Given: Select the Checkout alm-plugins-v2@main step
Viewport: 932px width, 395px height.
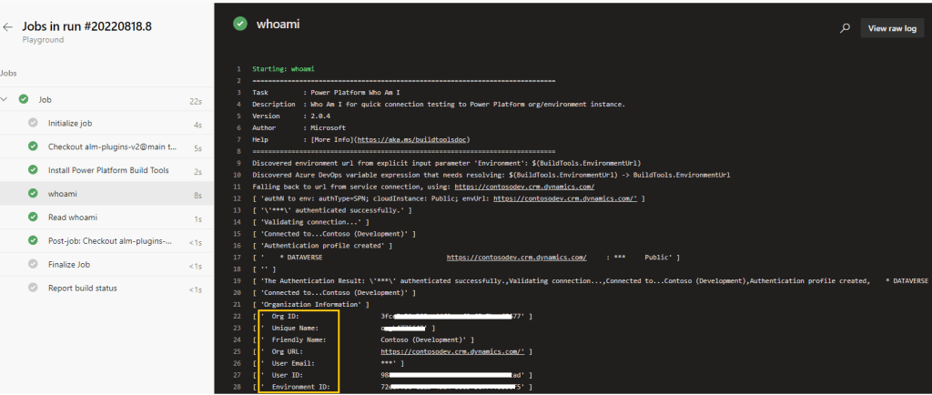Looking at the screenshot, I should coord(112,147).
